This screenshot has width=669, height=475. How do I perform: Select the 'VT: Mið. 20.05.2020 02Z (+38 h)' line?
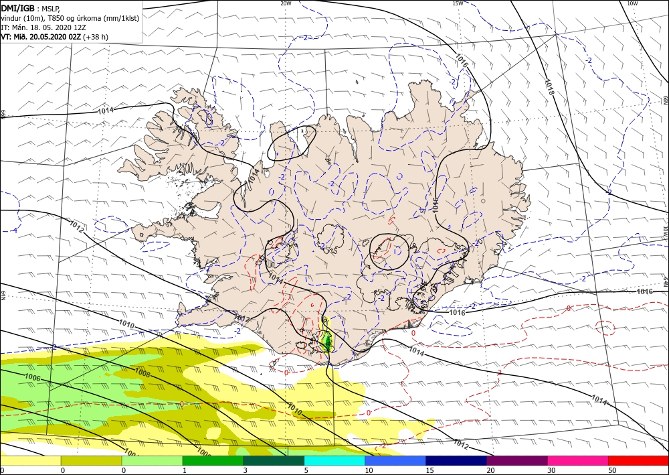click(55, 37)
